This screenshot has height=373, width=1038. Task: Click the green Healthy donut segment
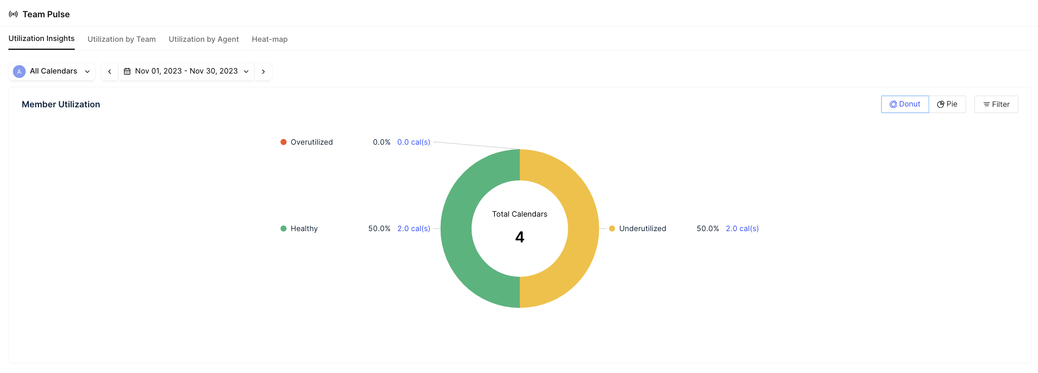point(457,228)
